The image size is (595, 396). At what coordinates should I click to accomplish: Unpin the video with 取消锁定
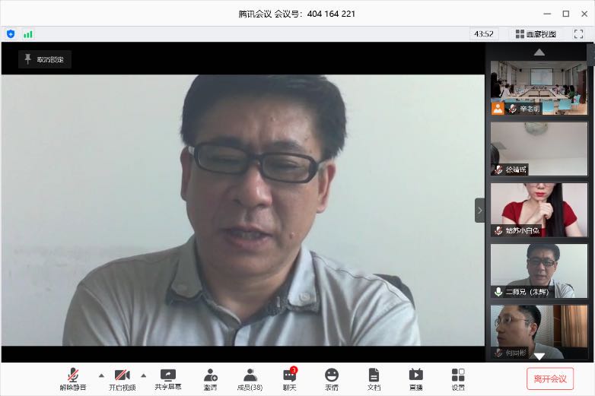pos(44,59)
